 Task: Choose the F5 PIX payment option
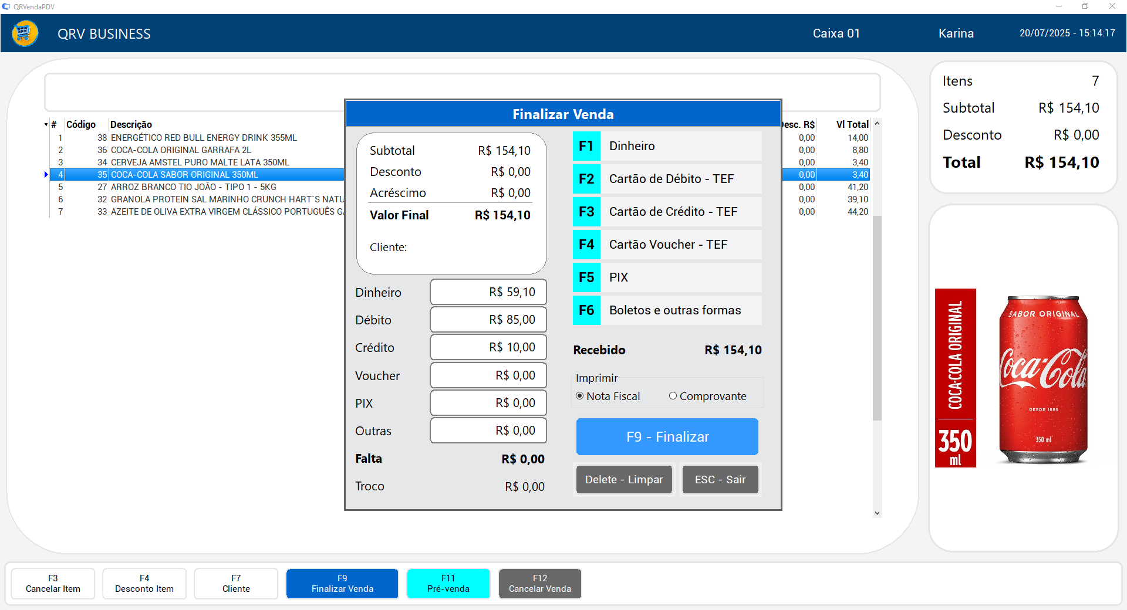[x=666, y=277]
